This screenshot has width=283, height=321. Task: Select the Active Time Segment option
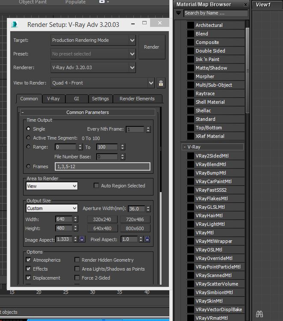click(28, 137)
